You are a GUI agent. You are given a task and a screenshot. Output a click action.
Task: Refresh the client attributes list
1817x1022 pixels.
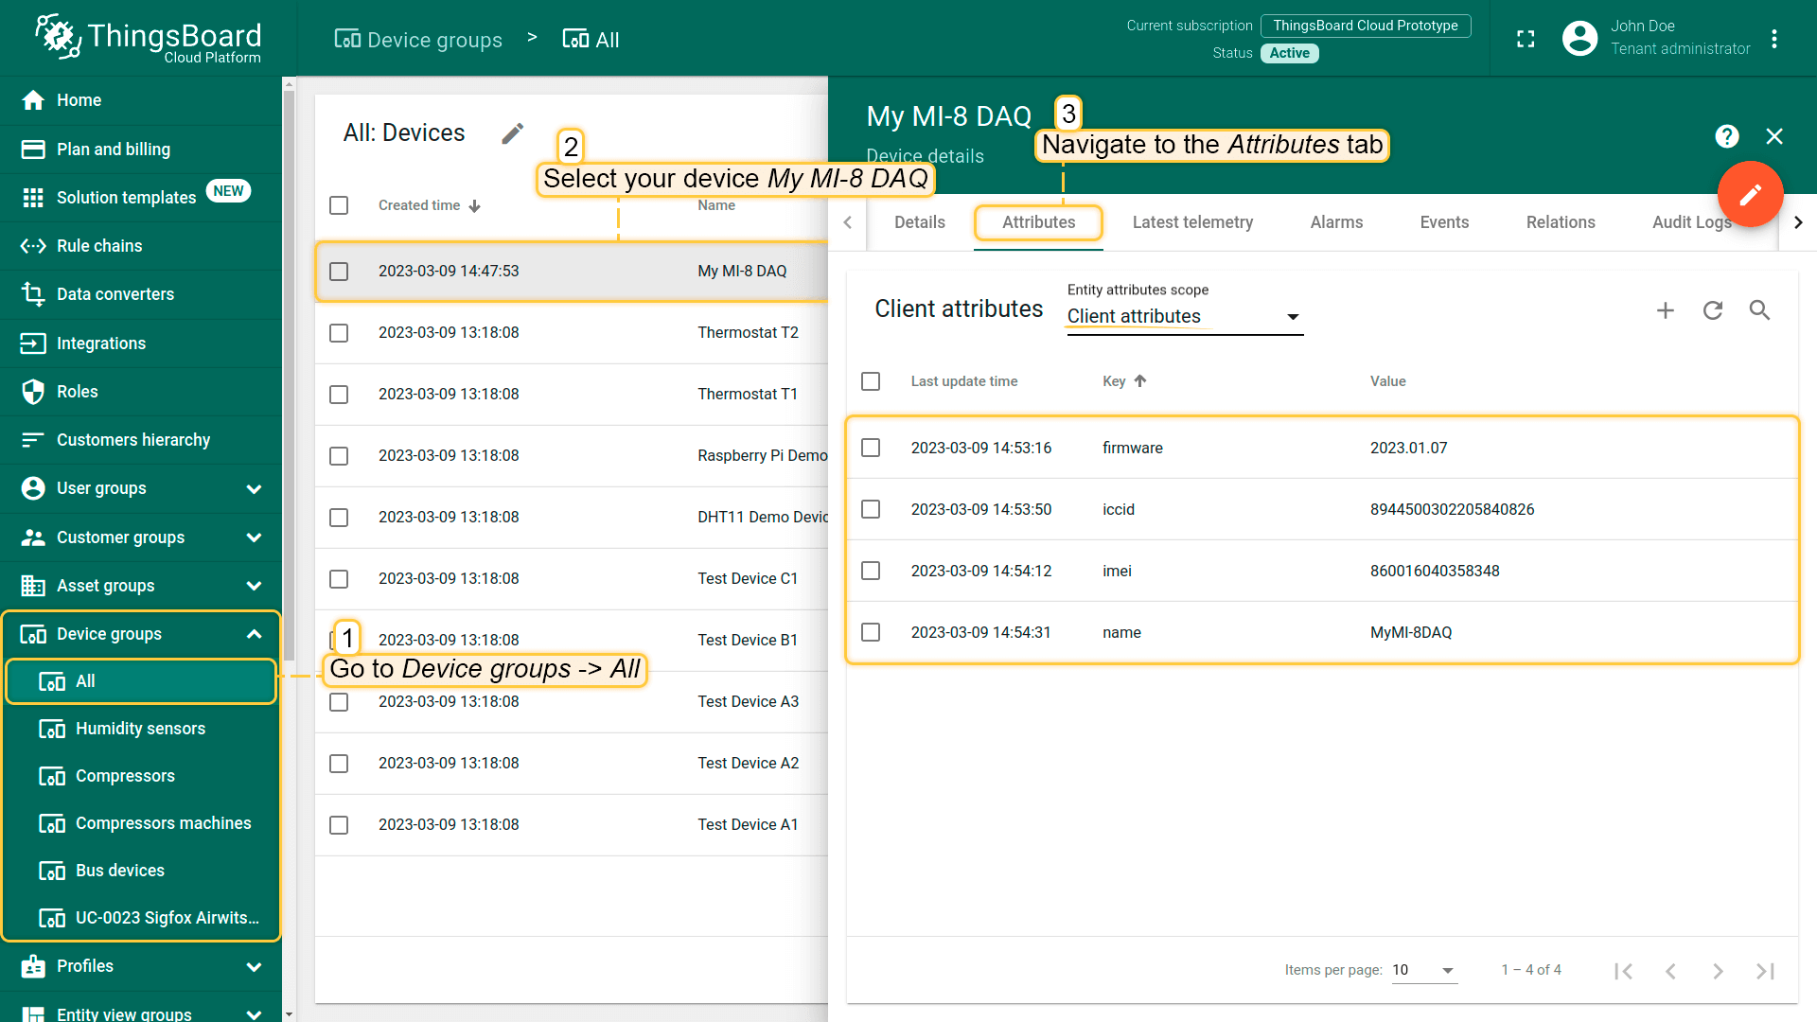click(1713, 310)
